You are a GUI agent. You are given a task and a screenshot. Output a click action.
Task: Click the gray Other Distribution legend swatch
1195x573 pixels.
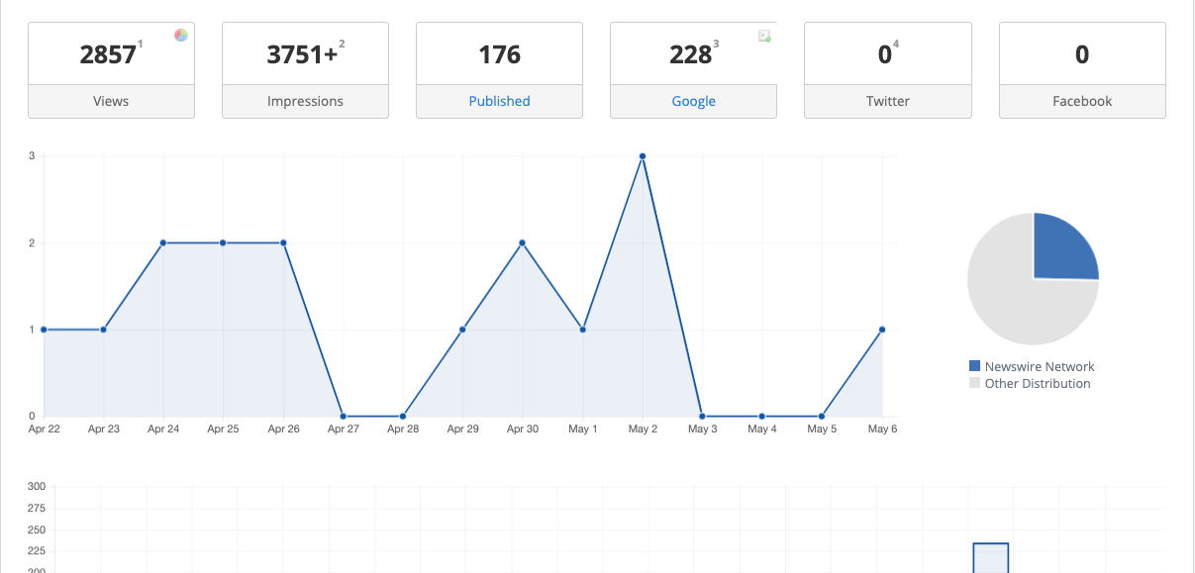pyautogui.click(x=974, y=384)
